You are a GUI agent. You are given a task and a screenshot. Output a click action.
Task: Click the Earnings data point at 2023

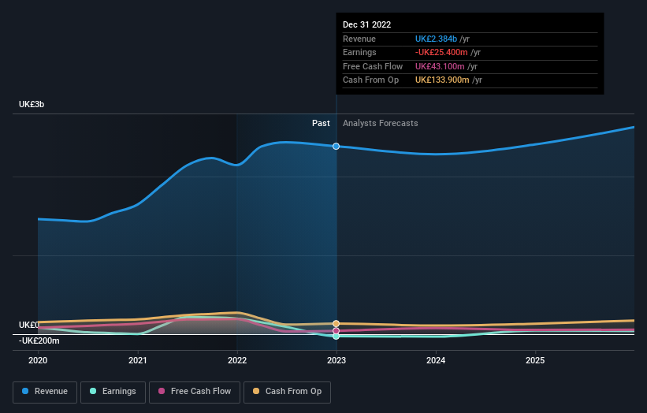337,337
